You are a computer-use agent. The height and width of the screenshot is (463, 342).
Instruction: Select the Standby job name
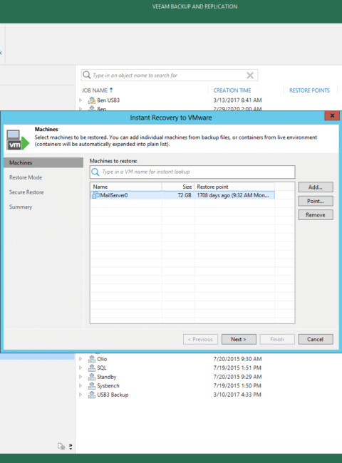click(x=107, y=377)
